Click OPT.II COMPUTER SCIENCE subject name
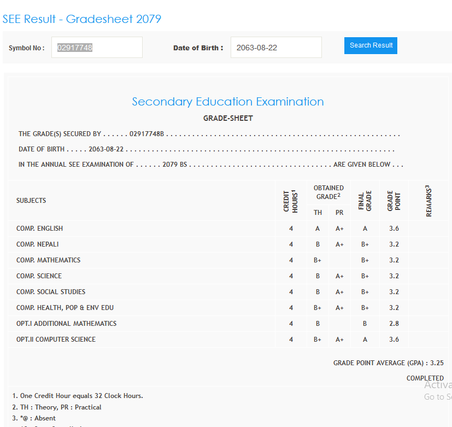The height and width of the screenshot is (427, 452). coord(56,340)
